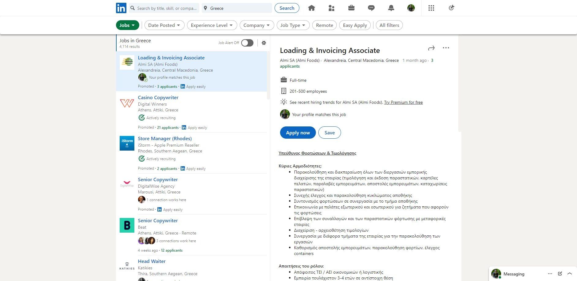The width and height of the screenshot is (577, 281).
Task: Open job alert settings gear icon
Action: (264, 43)
